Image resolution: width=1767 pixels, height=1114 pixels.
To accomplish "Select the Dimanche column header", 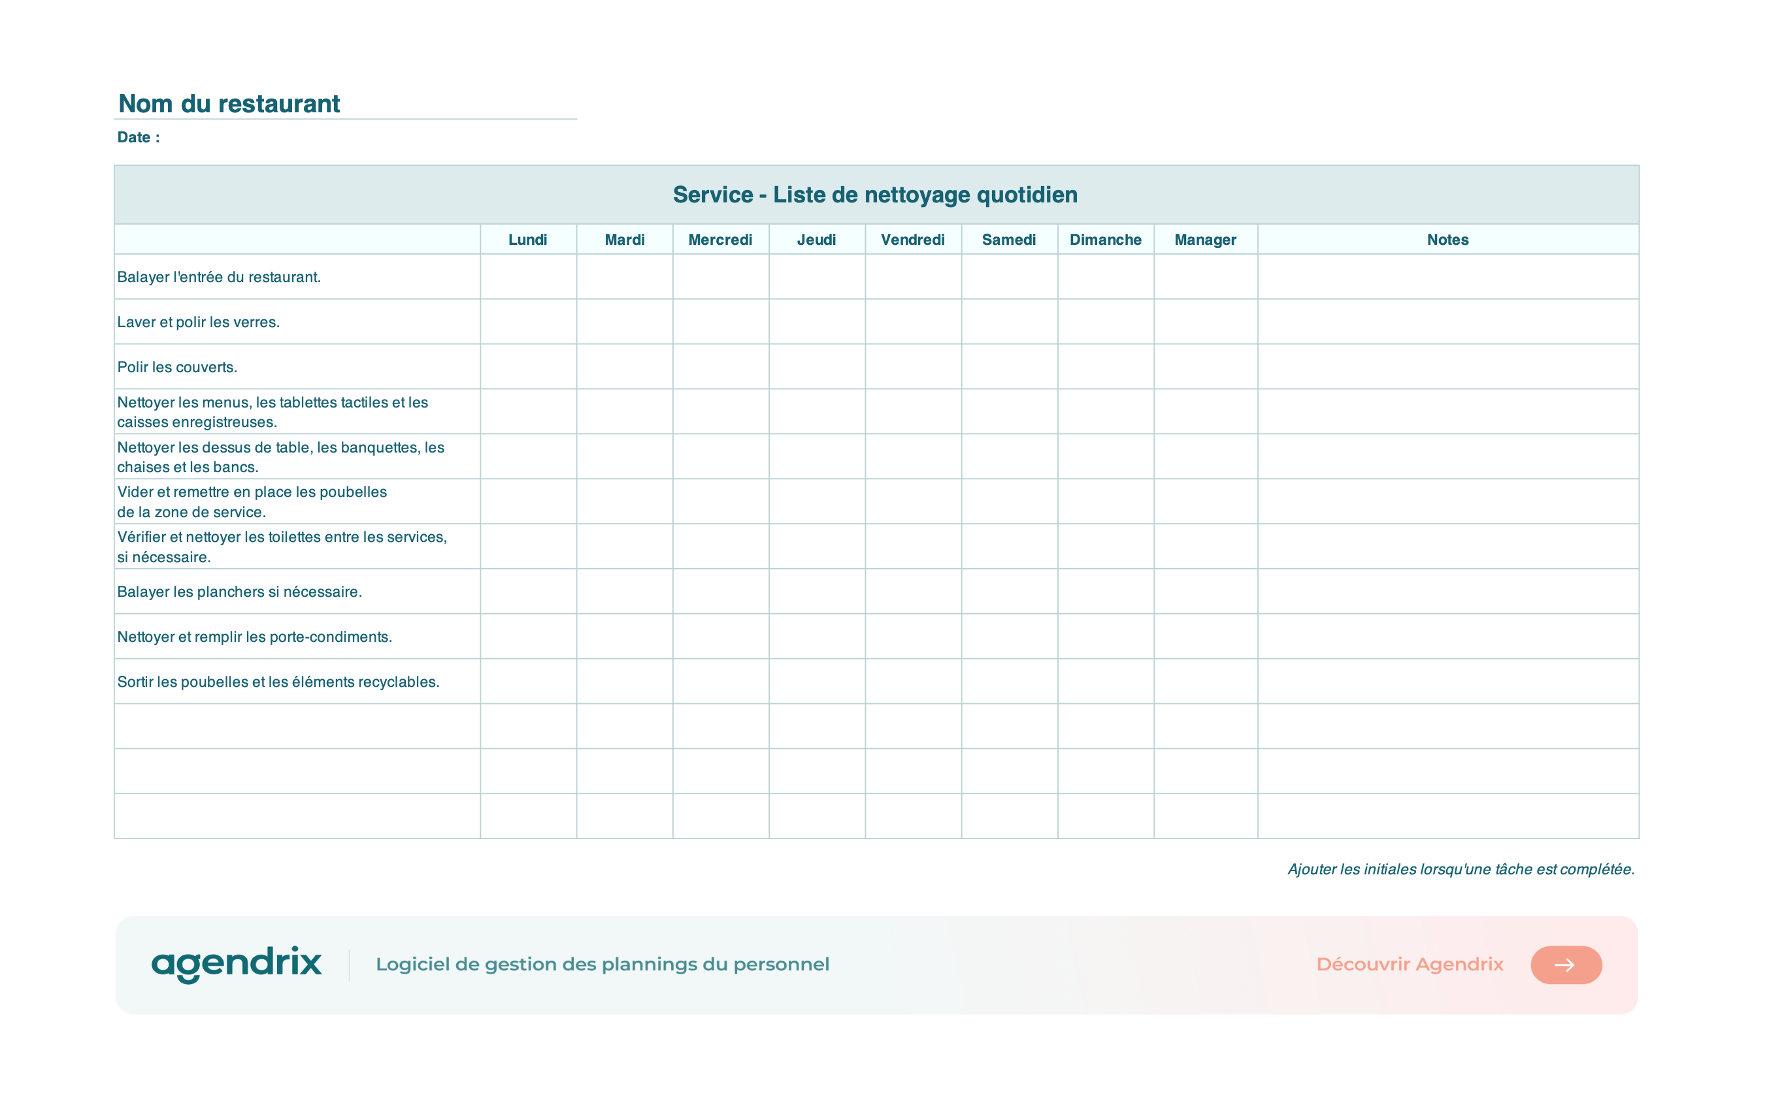I will pyautogui.click(x=1105, y=239).
